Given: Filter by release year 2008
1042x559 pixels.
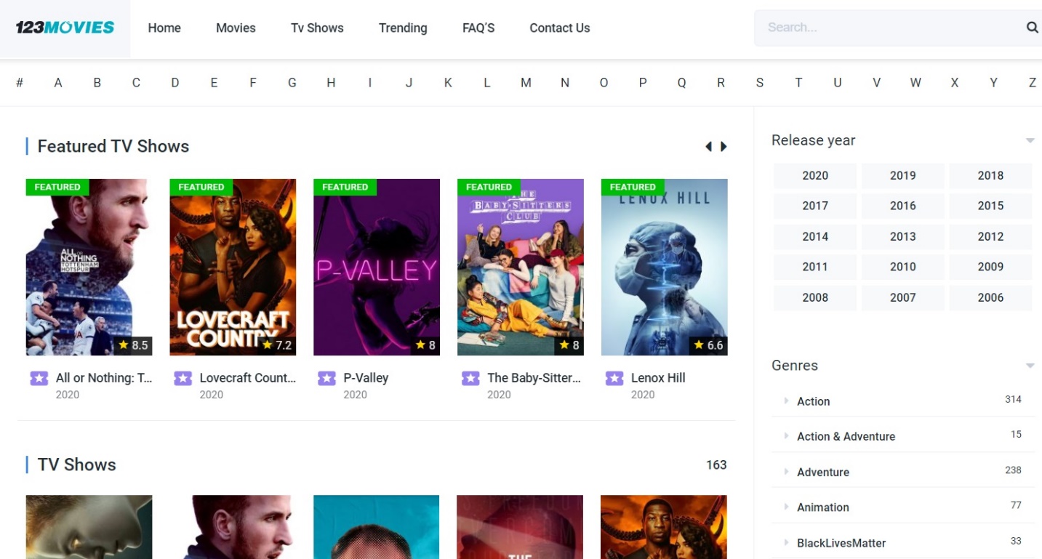Looking at the screenshot, I should (815, 297).
